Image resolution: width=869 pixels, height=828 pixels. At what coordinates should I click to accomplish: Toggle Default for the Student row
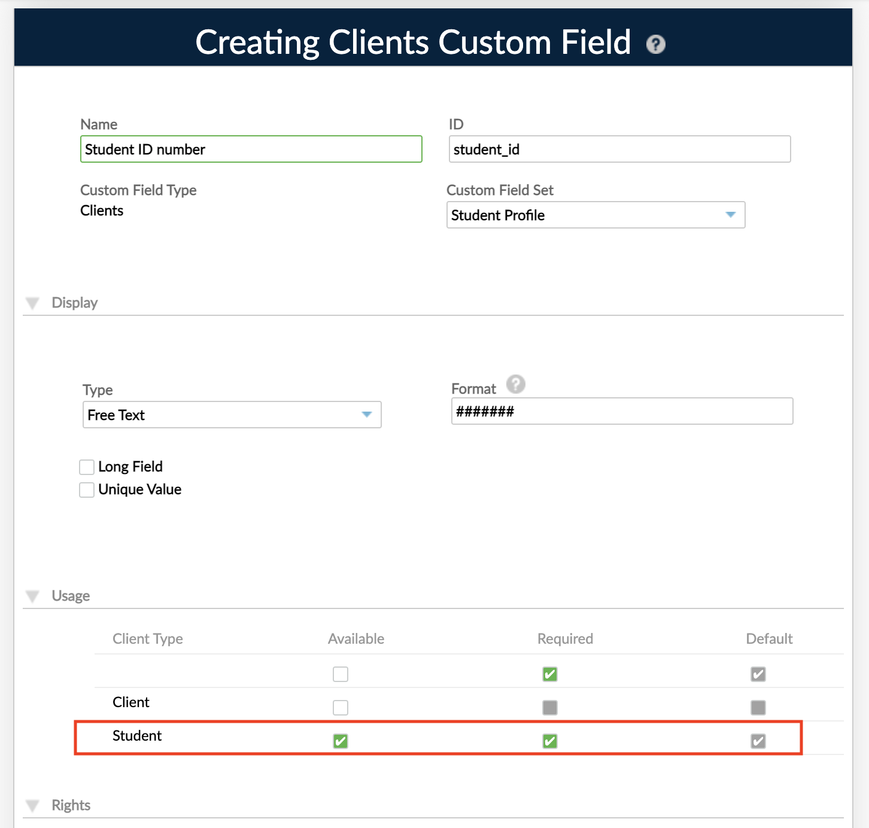pos(758,741)
